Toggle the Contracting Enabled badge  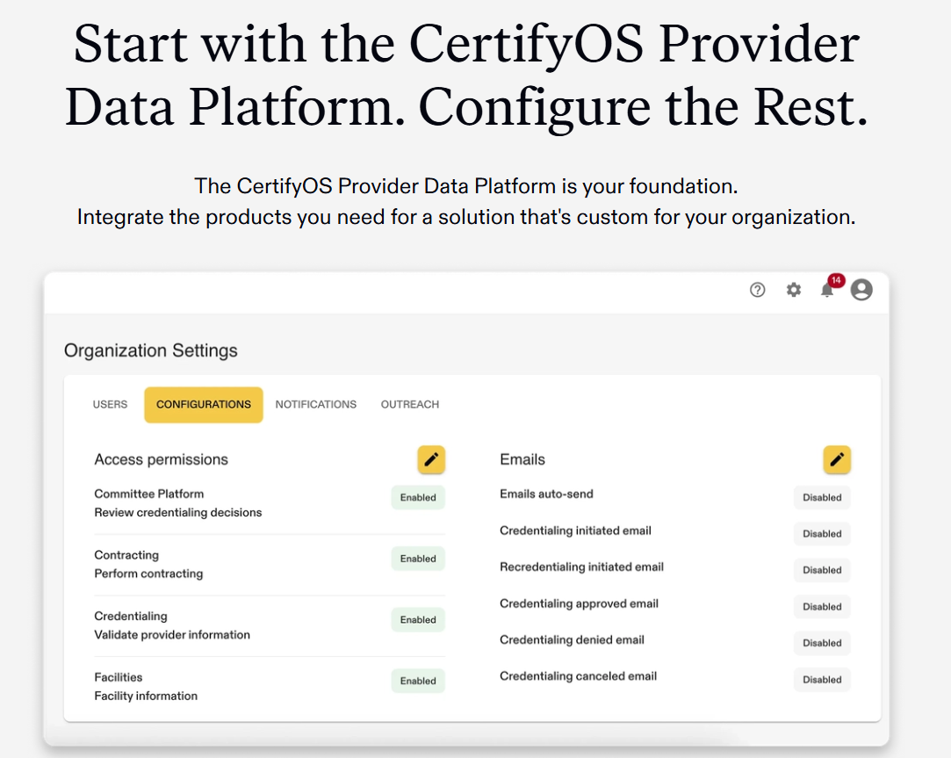click(418, 559)
